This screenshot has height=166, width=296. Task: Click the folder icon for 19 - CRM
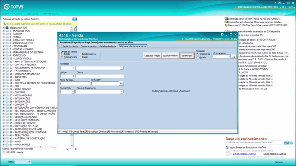point(7,86)
